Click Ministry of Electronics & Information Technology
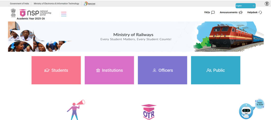 (56, 4)
